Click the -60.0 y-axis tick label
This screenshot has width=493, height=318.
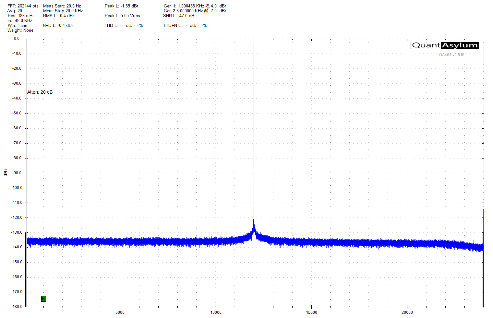pyautogui.click(x=17, y=128)
